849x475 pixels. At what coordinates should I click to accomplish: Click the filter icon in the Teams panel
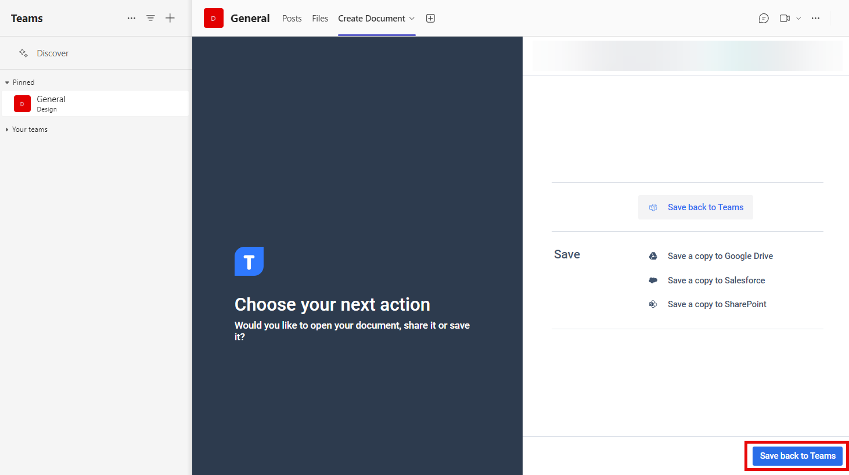150,18
